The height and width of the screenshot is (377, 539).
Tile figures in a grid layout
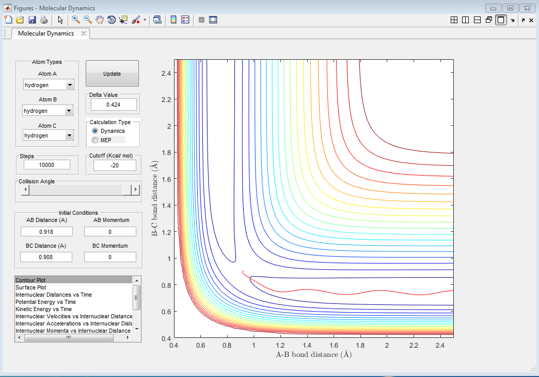point(454,20)
